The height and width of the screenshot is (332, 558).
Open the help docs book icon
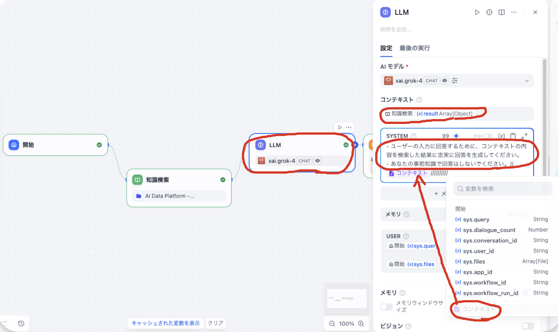[x=501, y=12]
